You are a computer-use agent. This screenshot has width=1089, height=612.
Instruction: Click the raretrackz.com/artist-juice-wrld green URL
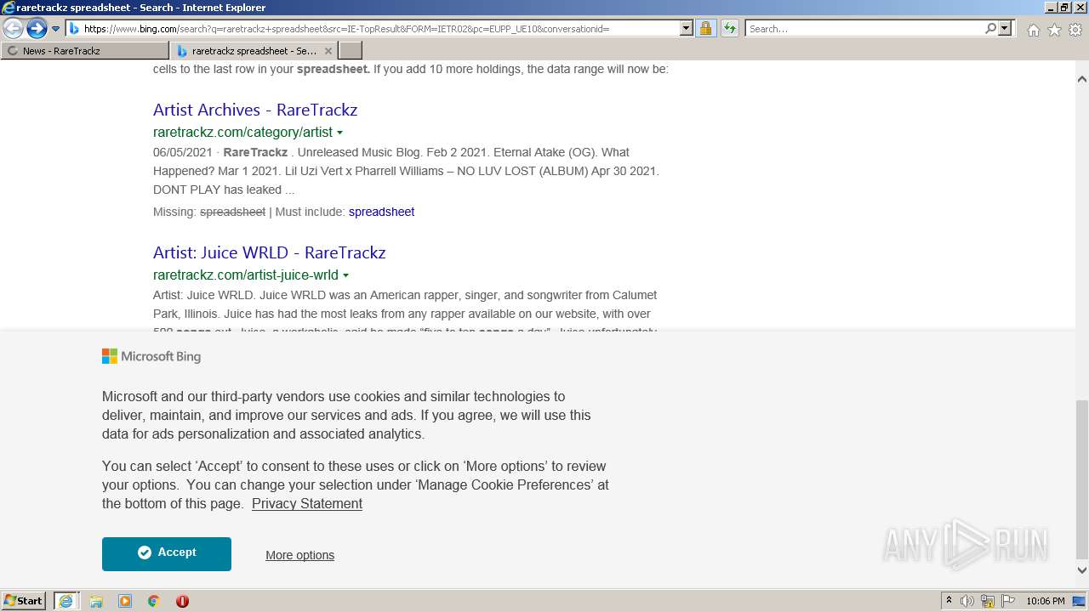pyautogui.click(x=245, y=275)
